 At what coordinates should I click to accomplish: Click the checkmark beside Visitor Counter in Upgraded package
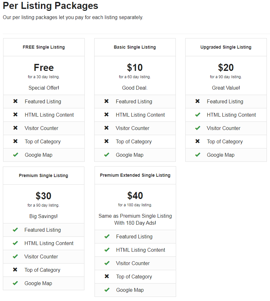point(198,128)
